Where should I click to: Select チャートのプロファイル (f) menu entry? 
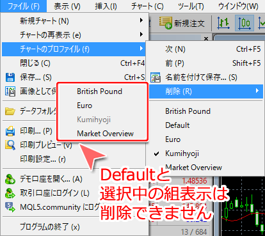74,49
